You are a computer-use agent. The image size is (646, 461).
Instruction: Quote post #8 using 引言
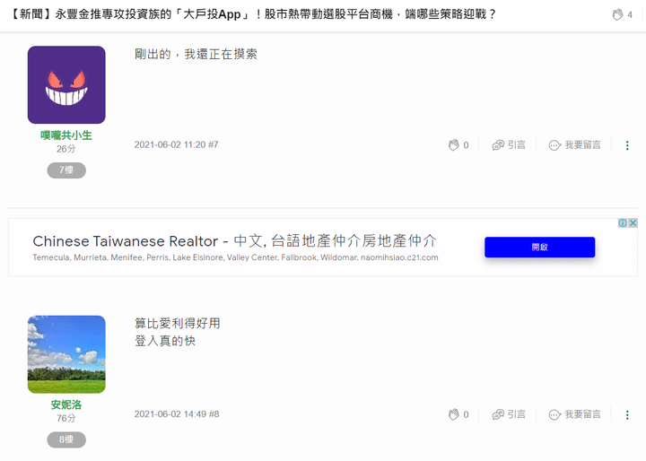point(509,414)
